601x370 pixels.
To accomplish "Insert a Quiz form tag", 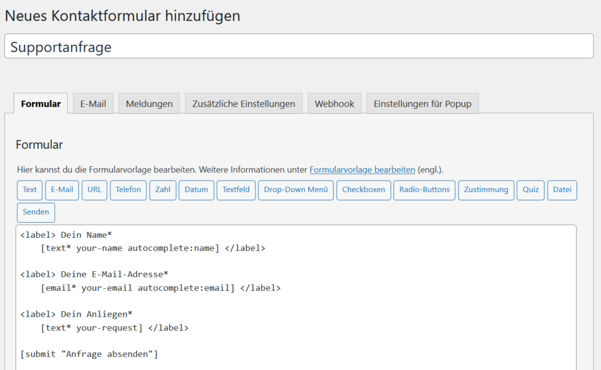I will [530, 190].
